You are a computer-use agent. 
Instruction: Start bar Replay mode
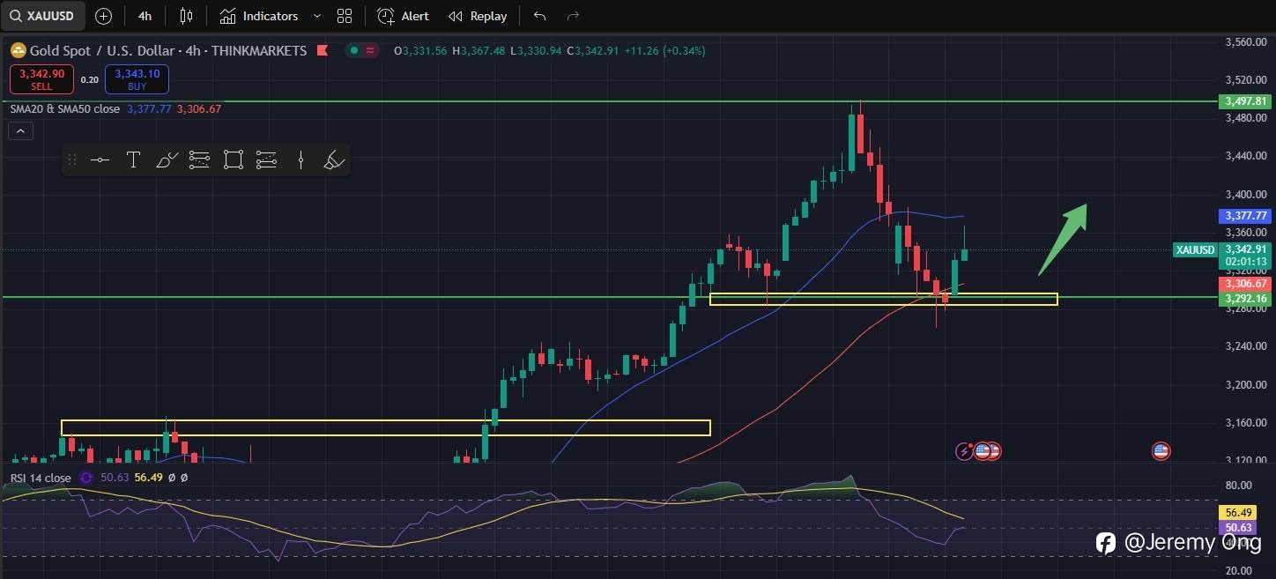click(x=478, y=16)
